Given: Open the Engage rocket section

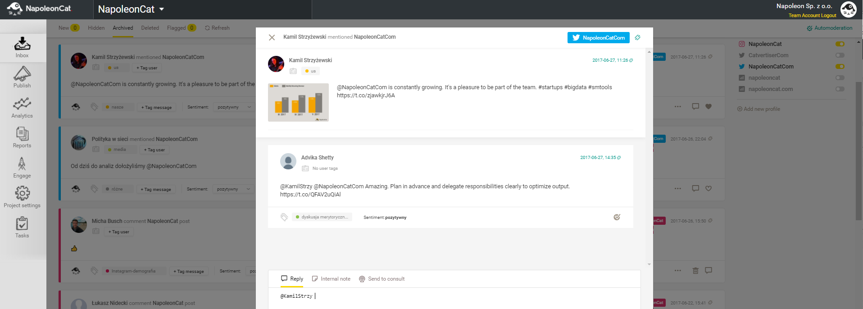Looking at the screenshot, I should point(22,168).
